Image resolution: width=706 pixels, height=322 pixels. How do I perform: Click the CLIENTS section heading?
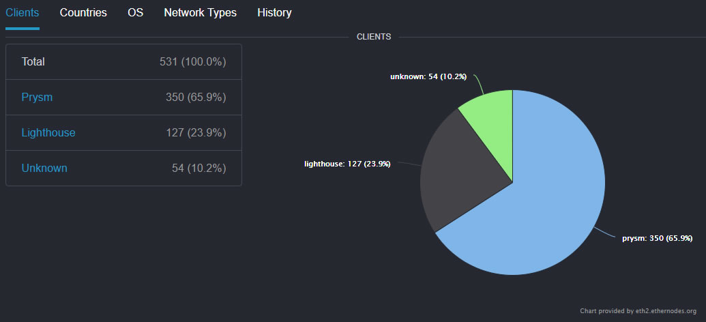pyautogui.click(x=374, y=37)
